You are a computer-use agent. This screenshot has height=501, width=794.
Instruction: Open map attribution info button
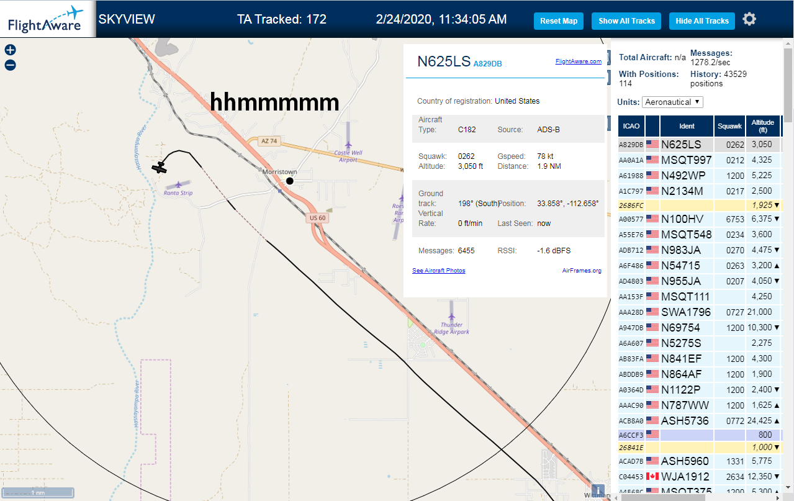click(598, 491)
